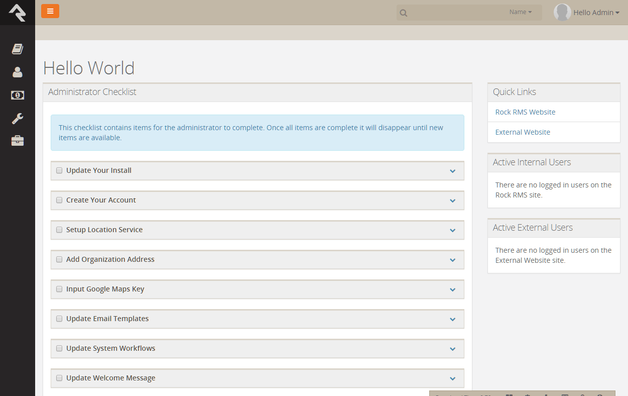628x396 pixels.
Task: Toggle the orange hamburger menu button
Action: (x=50, y=11)
